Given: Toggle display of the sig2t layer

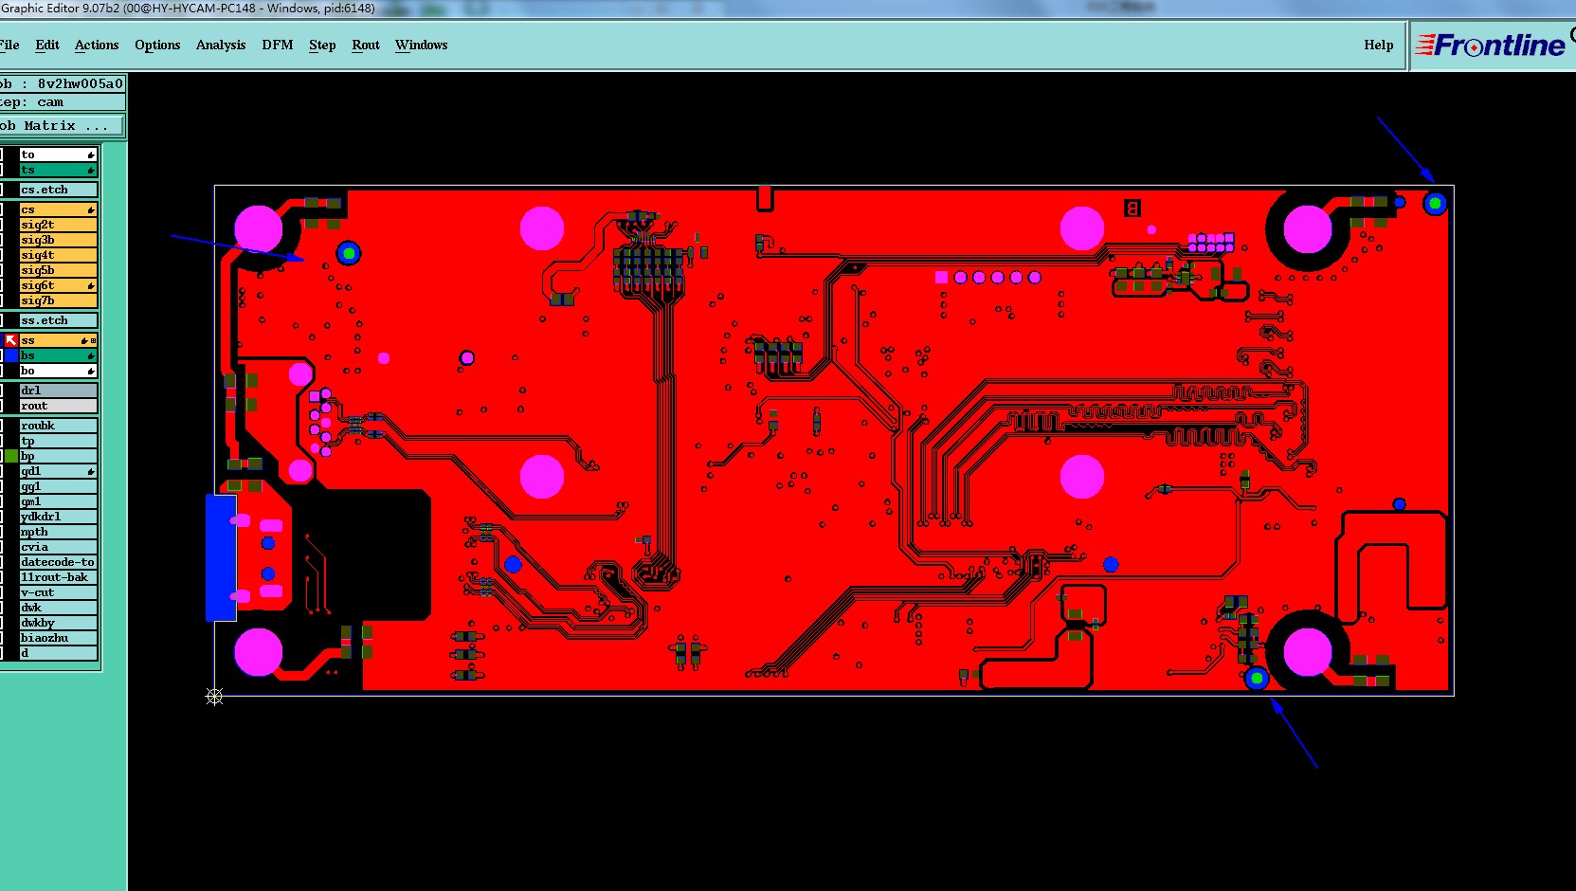Looking at the screenshot, I should click(59, 225).
